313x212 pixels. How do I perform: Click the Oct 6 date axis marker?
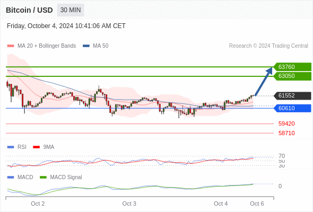[x=257, y=204]
